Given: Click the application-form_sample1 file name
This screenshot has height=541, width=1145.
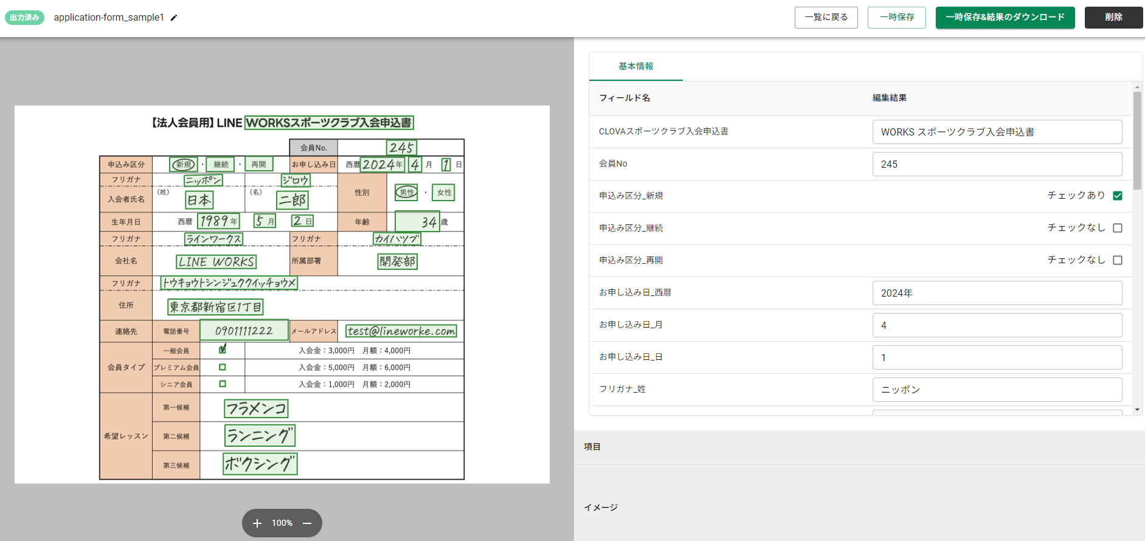Looking at the screenshot, I should [x=109, y=18].
